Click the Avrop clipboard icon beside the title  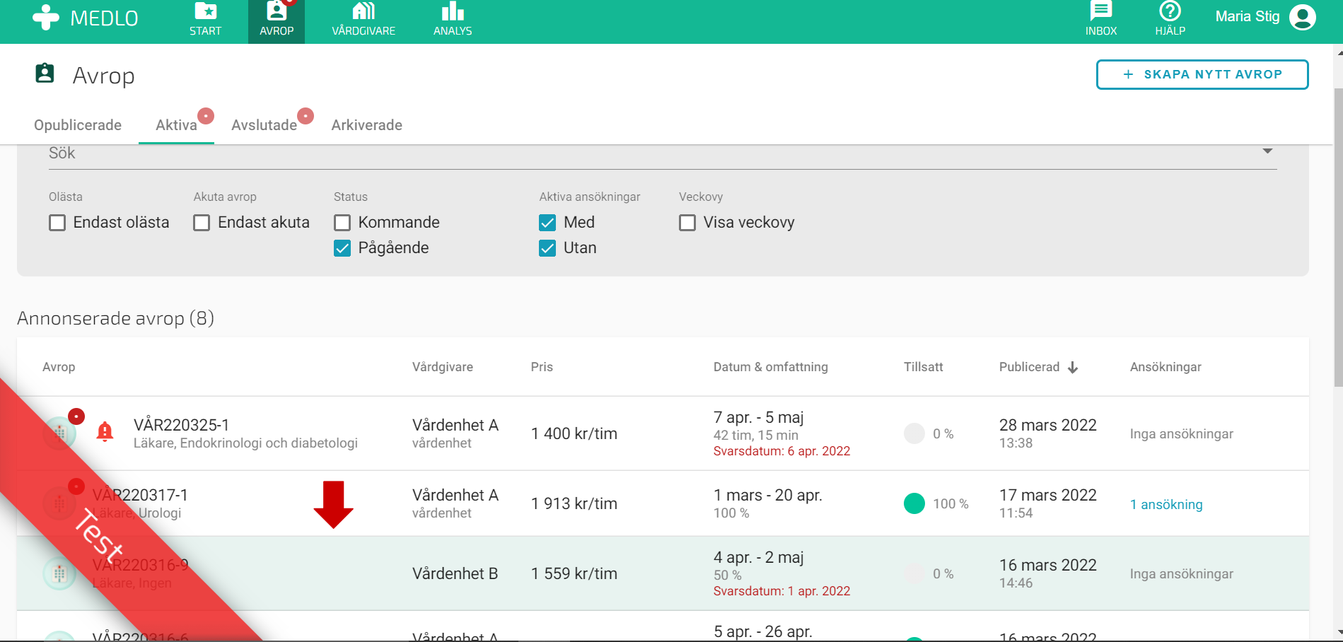pos(45,73)
